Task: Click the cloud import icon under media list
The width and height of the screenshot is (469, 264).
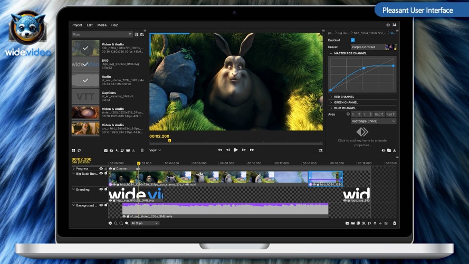Action: (111, 150)
